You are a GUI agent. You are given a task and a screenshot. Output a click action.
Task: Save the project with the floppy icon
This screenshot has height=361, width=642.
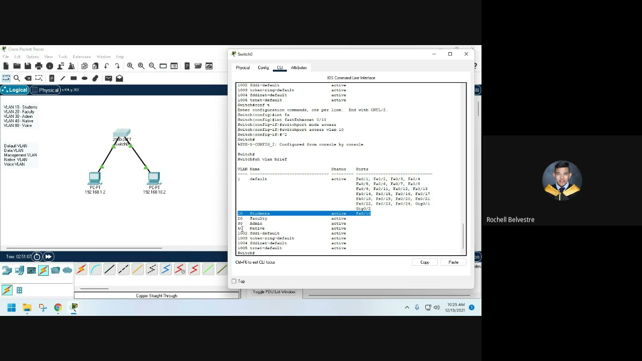[28, 66]
